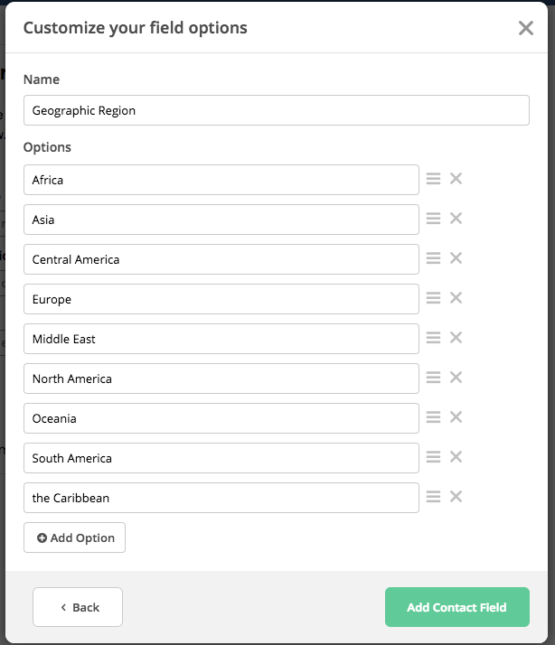This screenshot has width=555, height=645.
Task: Click reorder handle next to South America
Action: [x=433, y=456]
